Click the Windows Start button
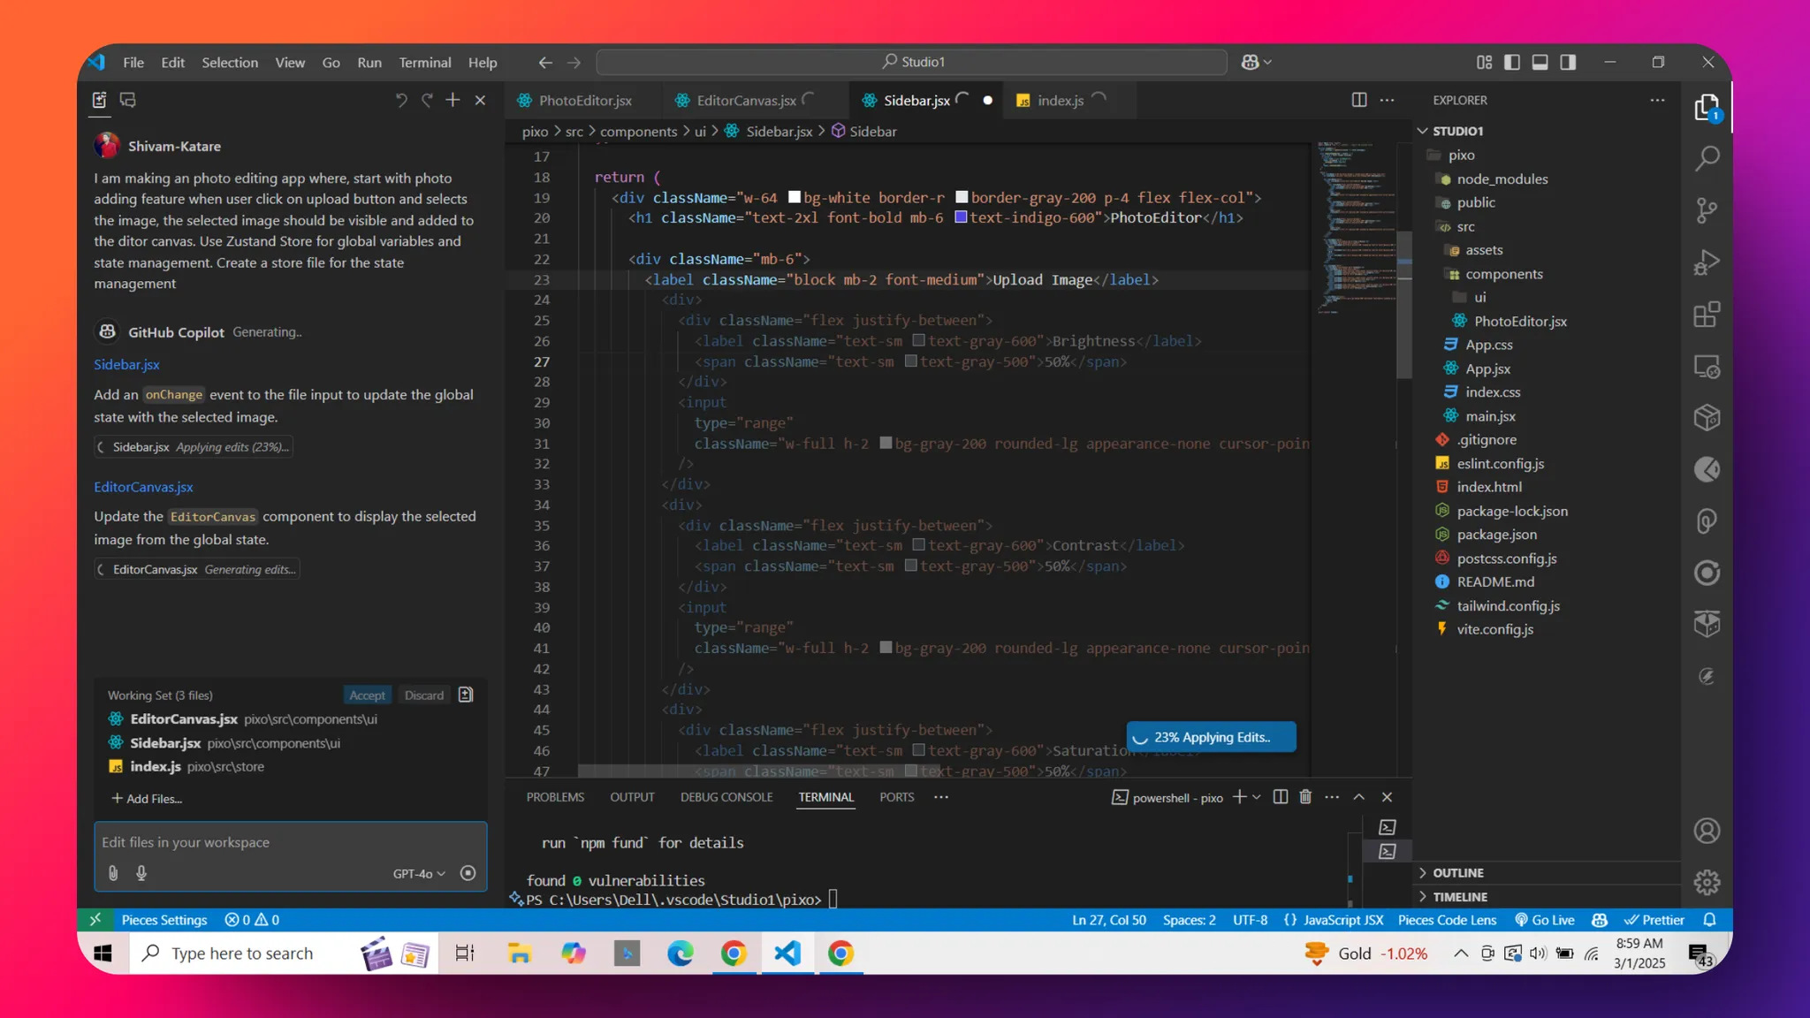Viewport: 1810px width, 1018px height. point(103,953)
